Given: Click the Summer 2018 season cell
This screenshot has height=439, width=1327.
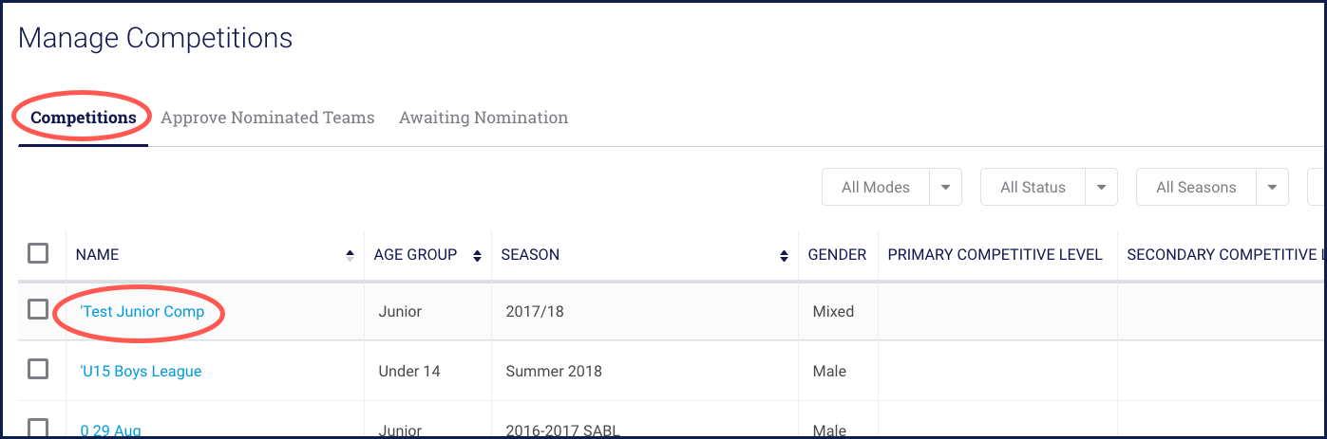Looking at the screenshot, I should 554,371.
